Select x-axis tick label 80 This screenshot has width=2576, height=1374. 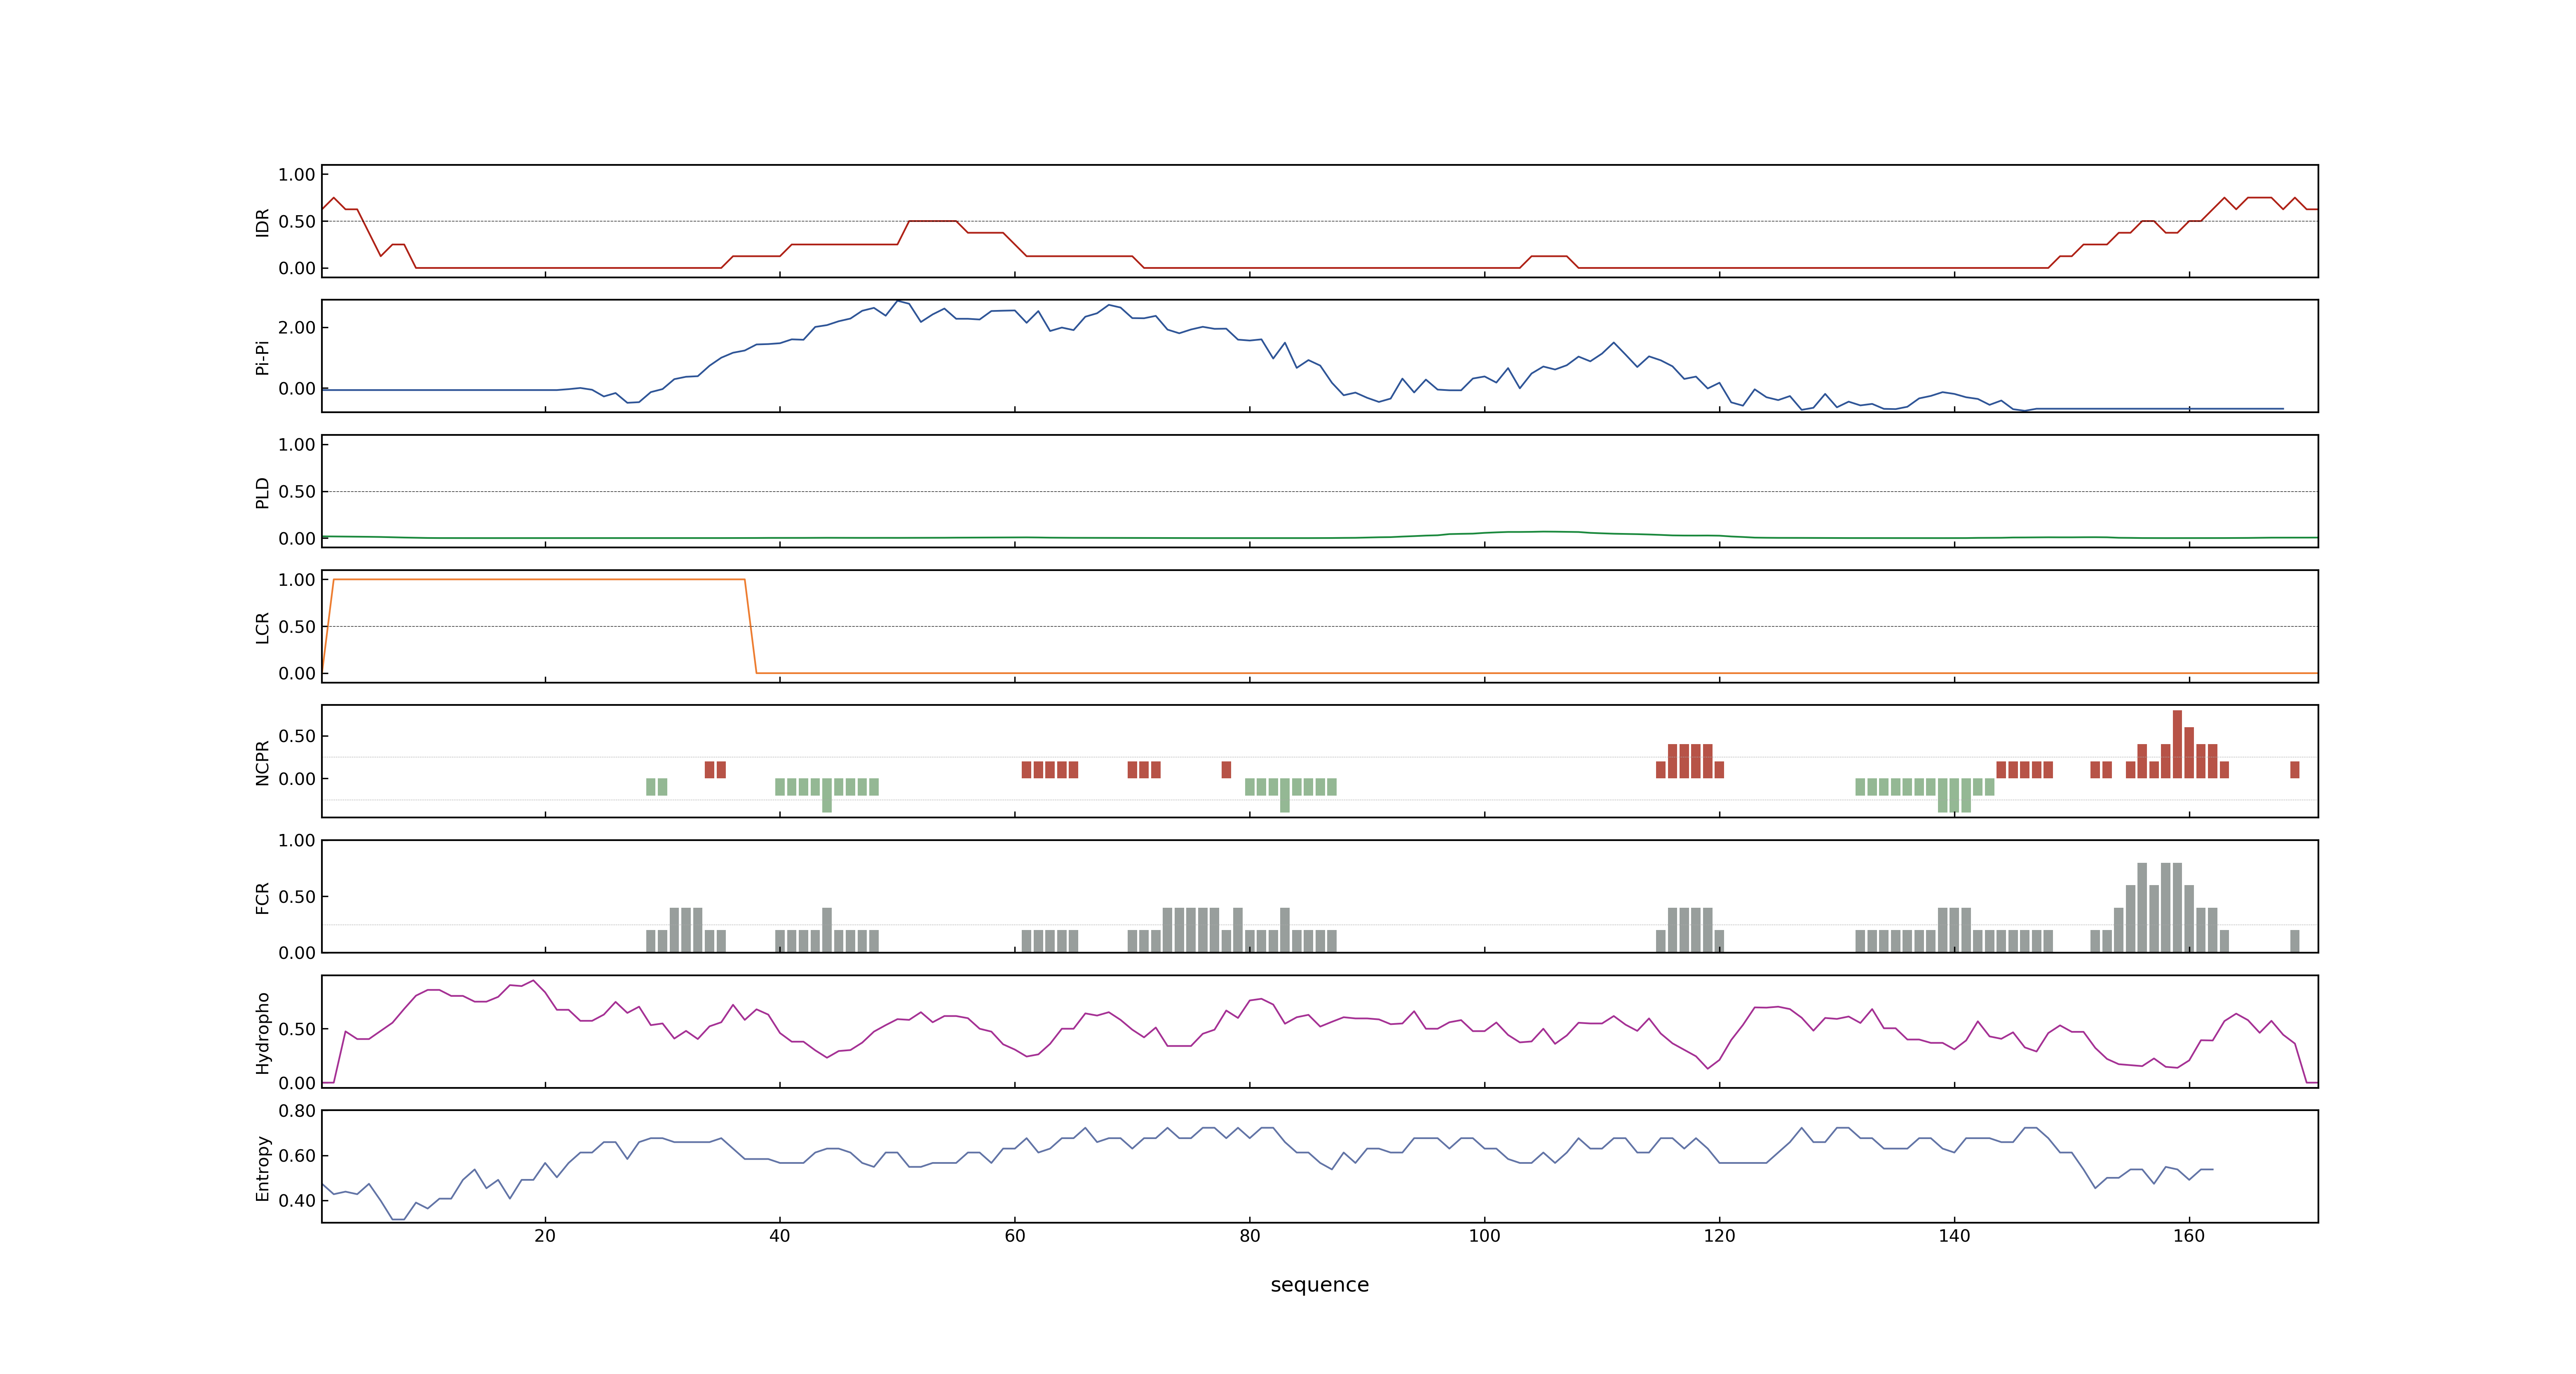point(1250,1236)
